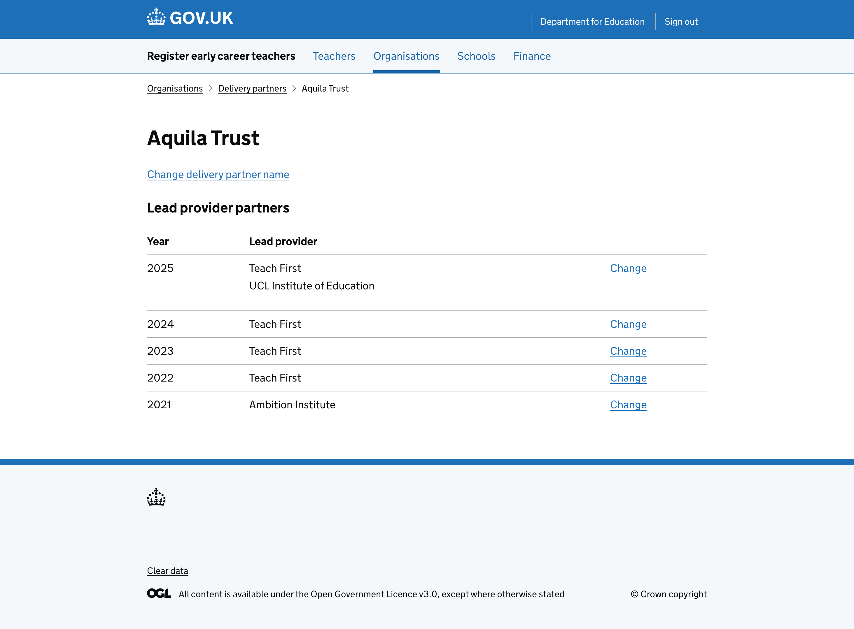Screen dimensions: 854x629
Task: Click the Clear data link
Action: [167, 571]
